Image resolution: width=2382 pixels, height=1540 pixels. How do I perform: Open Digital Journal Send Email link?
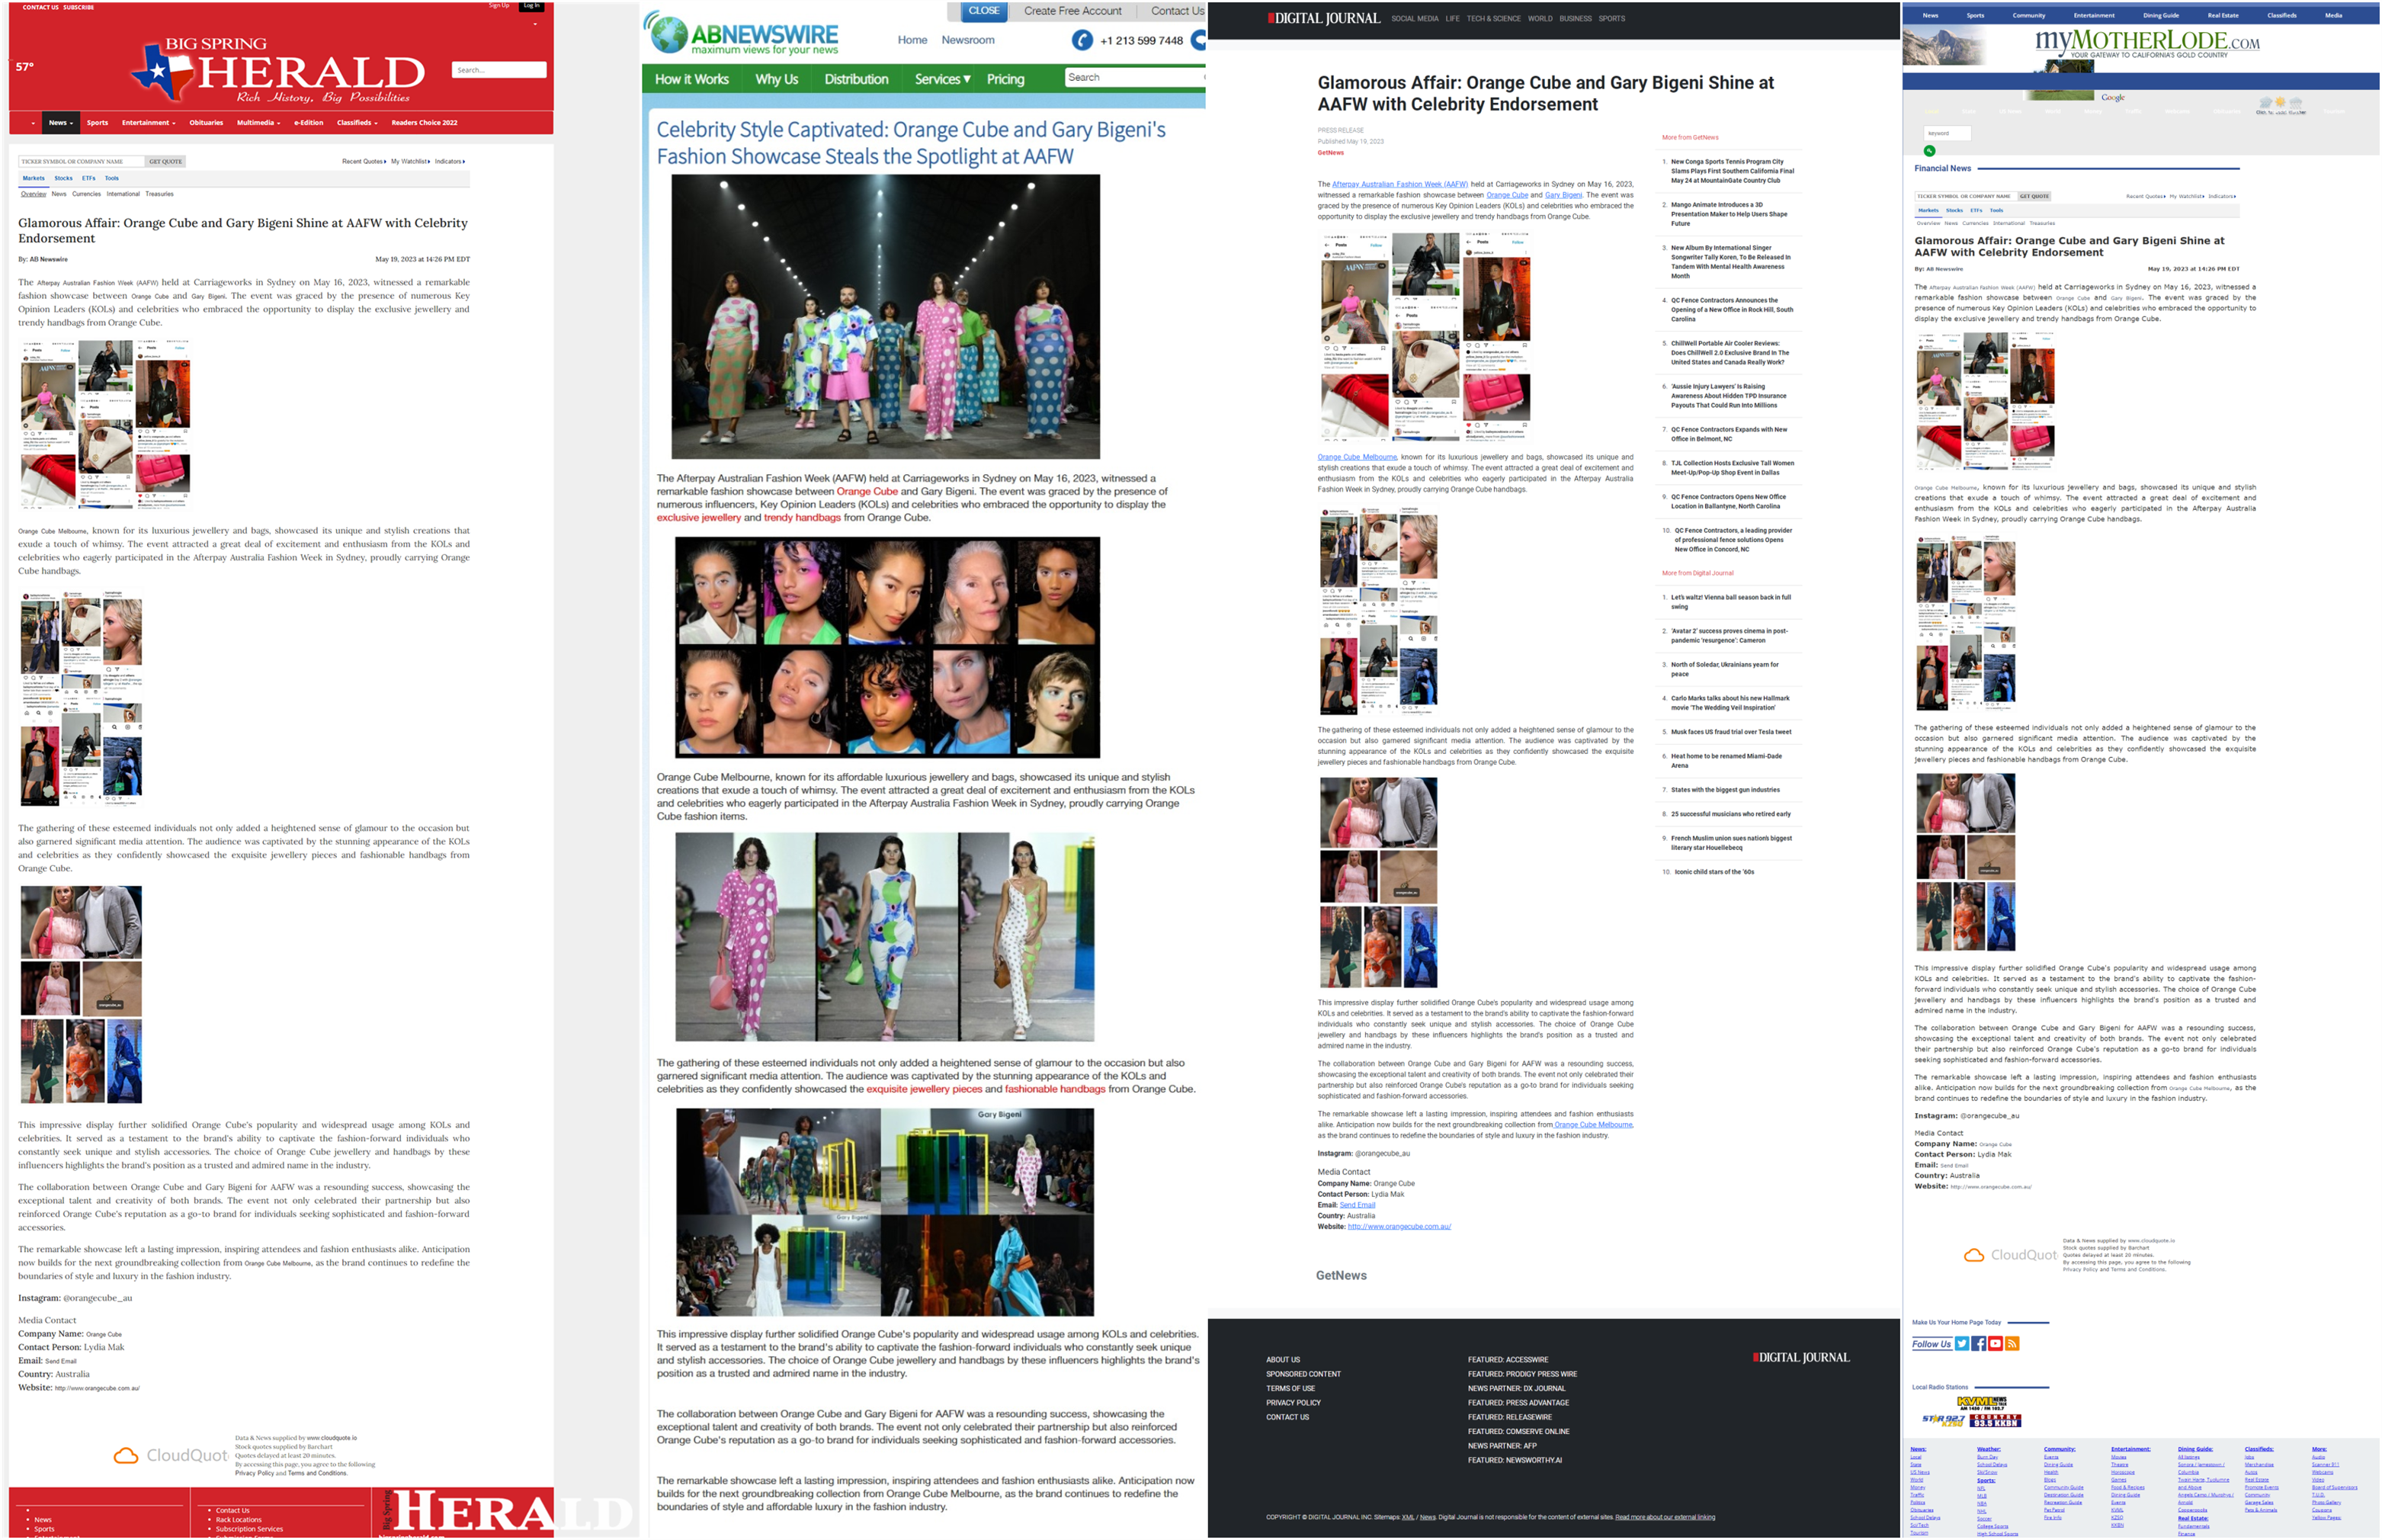[1357, 1205]
